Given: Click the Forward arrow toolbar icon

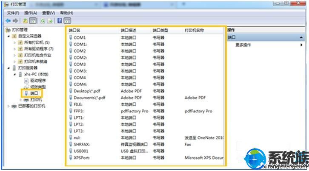Looking at the screenshot, I should pos(15,21).
